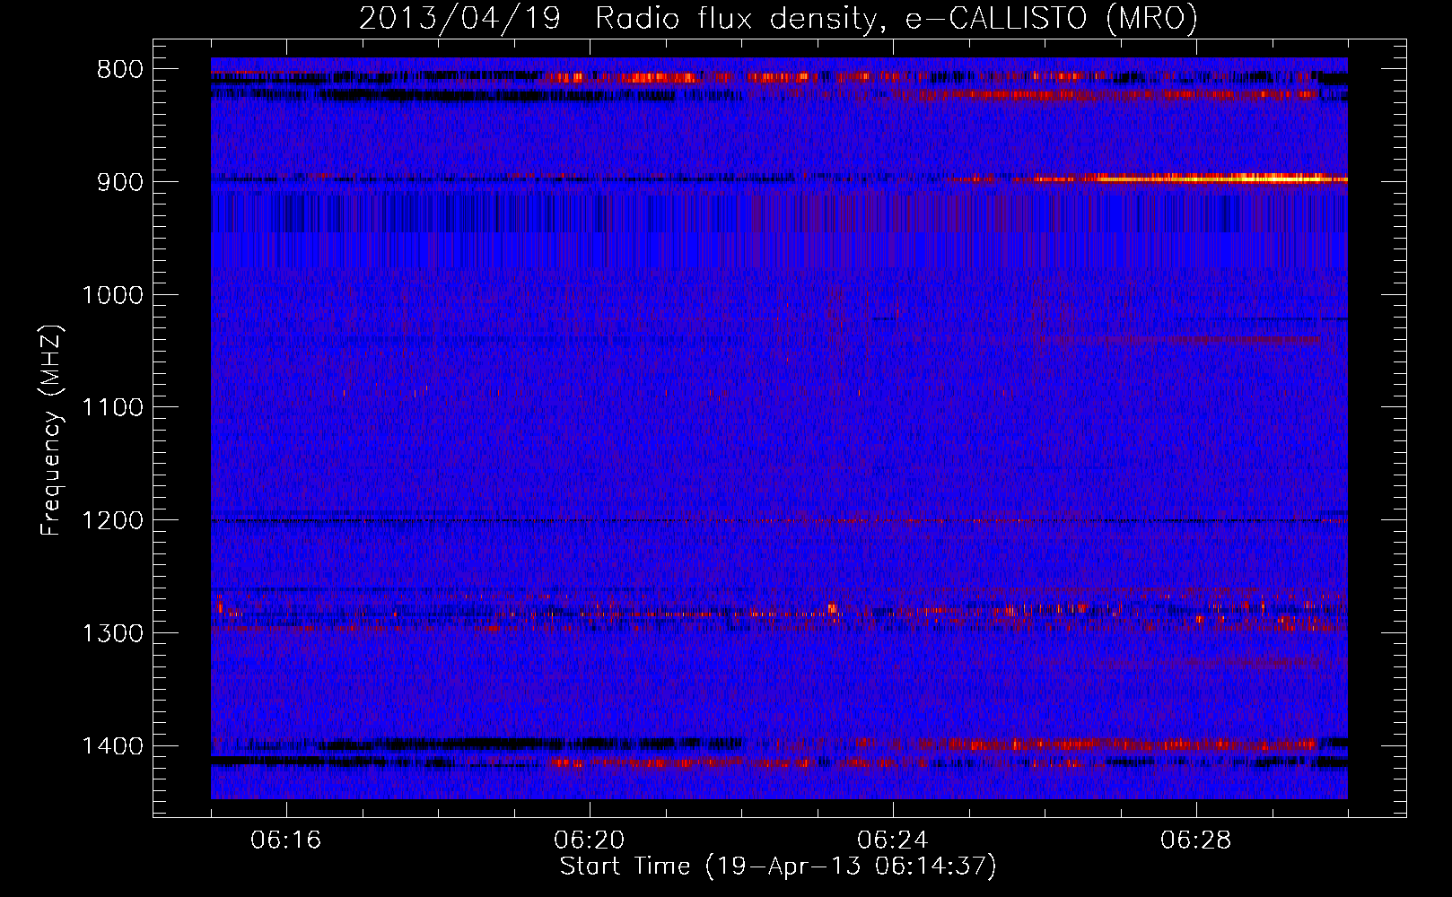Click the 06:20 time tick label

coord(590,840)
